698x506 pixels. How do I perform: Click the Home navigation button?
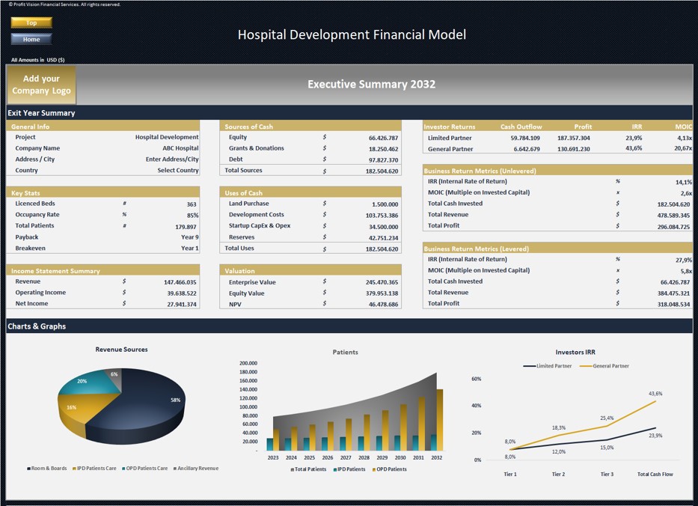point(31,39)
